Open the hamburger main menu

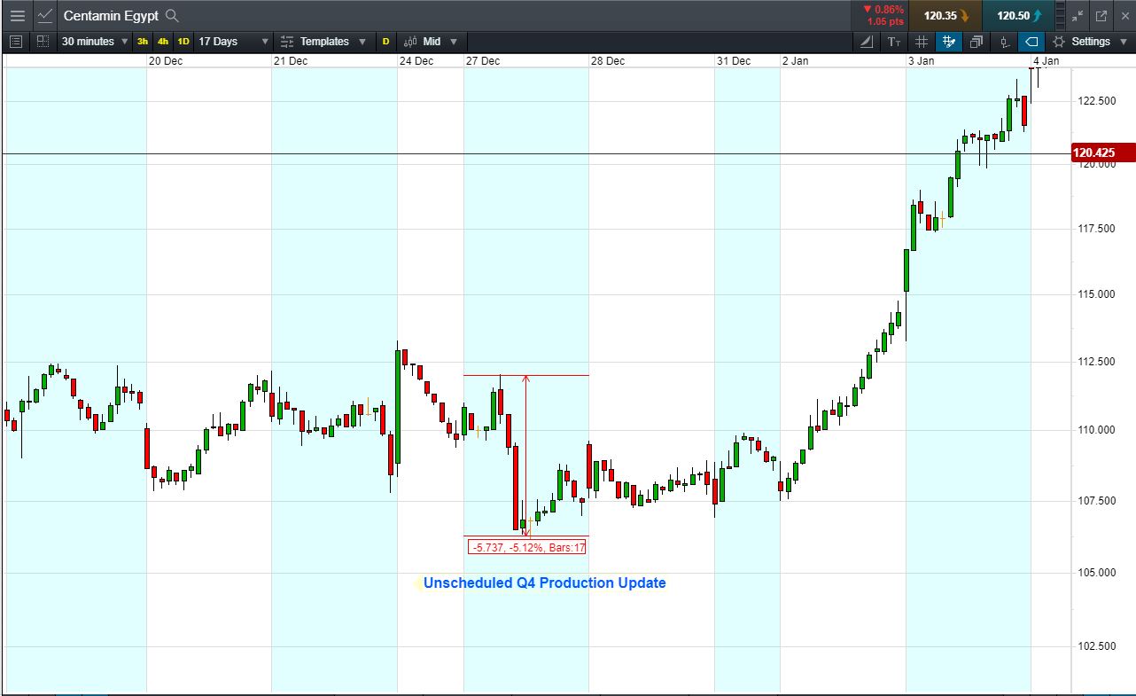17,15
